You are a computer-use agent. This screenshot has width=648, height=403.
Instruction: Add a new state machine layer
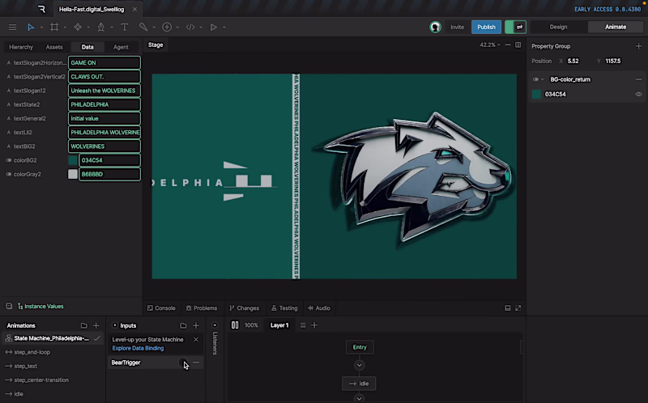314,325
